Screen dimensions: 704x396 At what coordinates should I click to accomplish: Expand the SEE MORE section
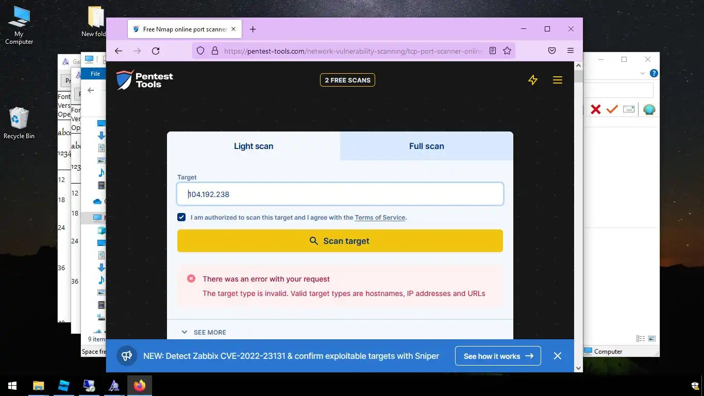[204, 332]
